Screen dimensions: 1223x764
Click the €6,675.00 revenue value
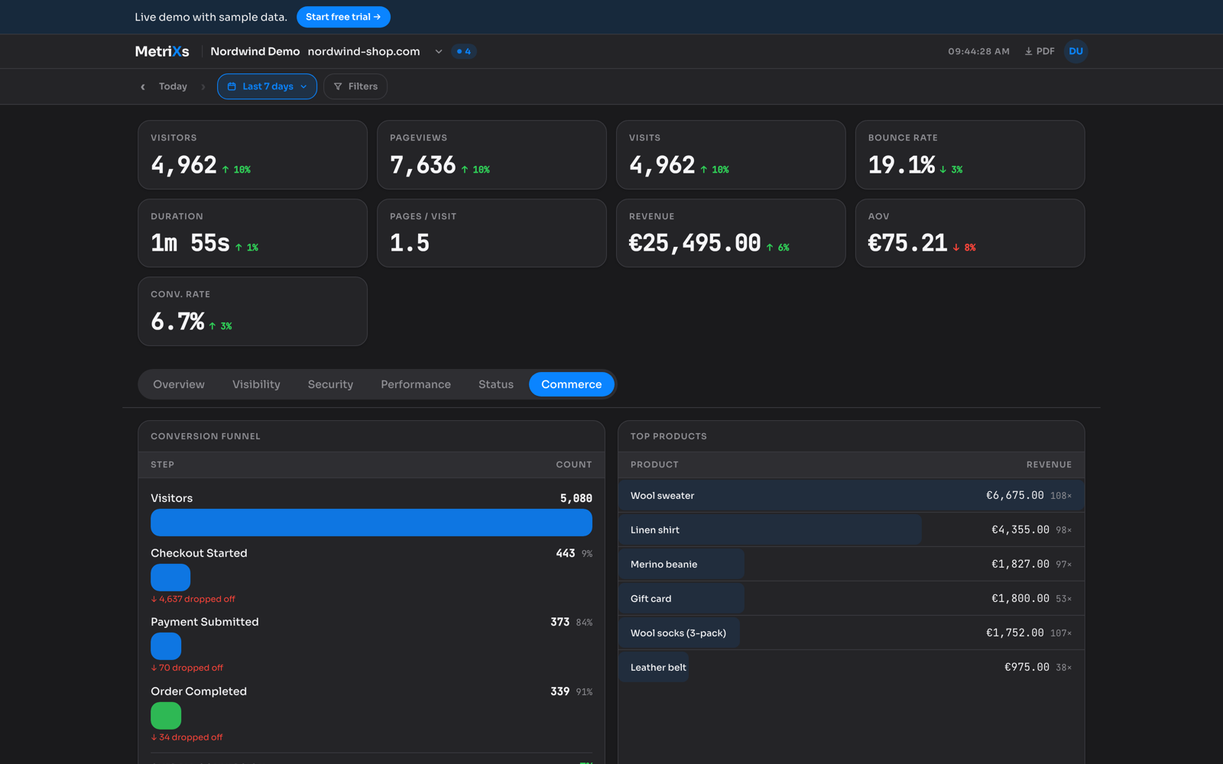pyautogui.click(x=1015, y=495)
